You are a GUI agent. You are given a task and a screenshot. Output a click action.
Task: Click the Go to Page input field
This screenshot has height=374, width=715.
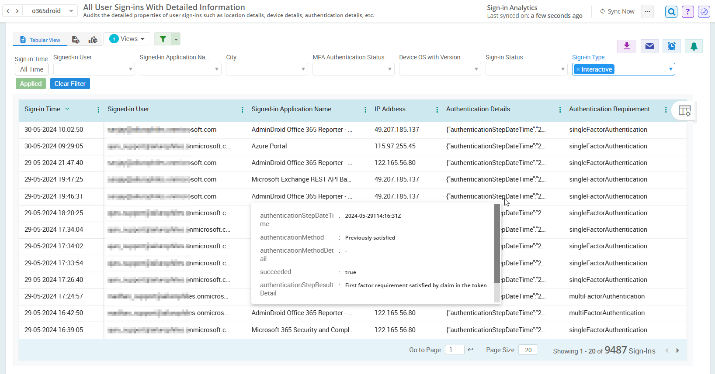(x=454, y=350)
